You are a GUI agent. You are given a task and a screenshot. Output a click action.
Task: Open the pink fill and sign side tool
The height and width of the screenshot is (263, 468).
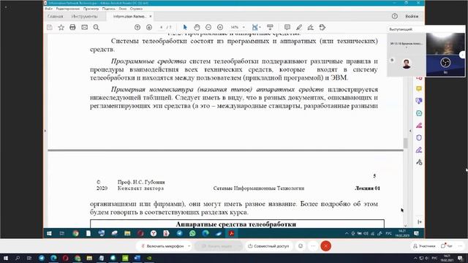(419, 126)
